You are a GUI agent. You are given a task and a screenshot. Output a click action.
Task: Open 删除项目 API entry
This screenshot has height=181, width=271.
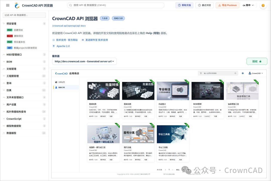pyautogui.click(x=19, y=36)
